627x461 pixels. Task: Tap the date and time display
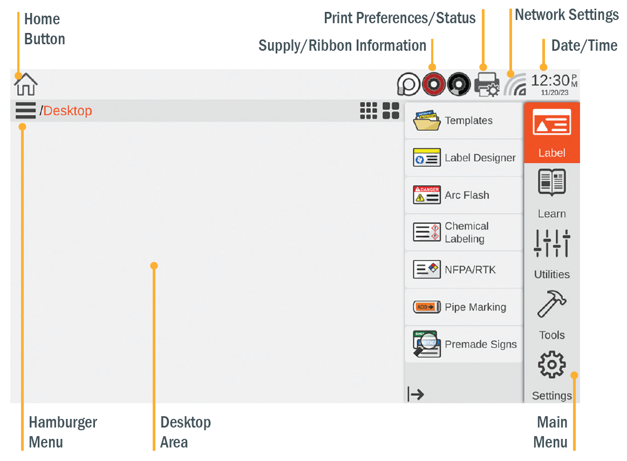554,84
